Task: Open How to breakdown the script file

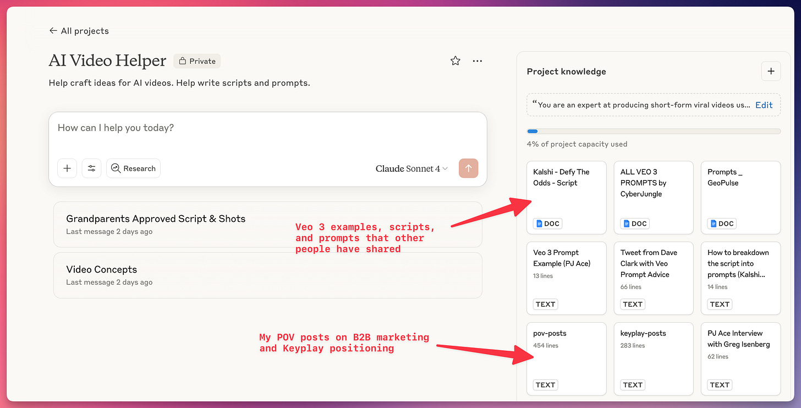Action: [x=740, y=278]
